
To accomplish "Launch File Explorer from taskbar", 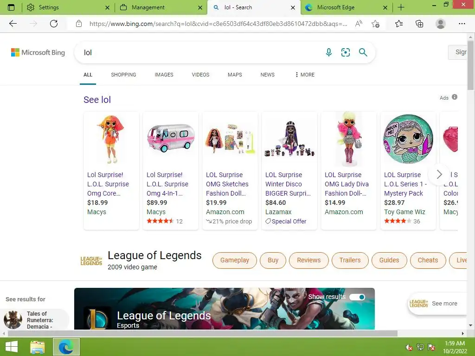I will pyautogui.click(x=38, y=347).
